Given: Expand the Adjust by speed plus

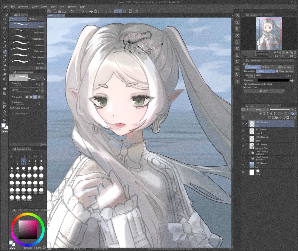Looking at the screenshot, I should pyautogui.click(x=11, y=108).
